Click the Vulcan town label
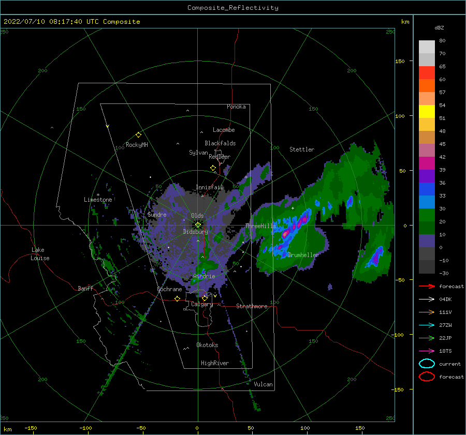The height and width of the screenshot is (435, 466). 264,384
